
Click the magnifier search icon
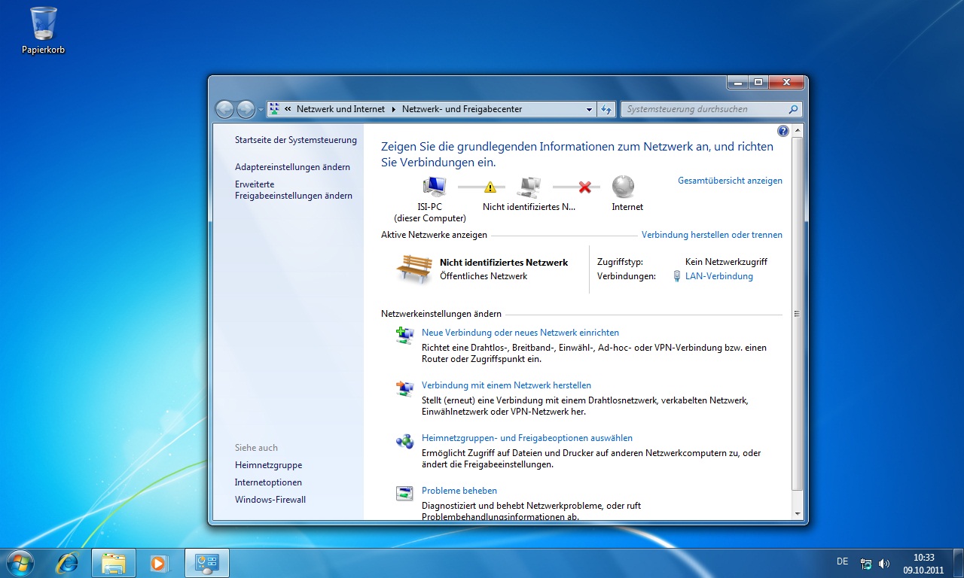click(x=793, y=109)
